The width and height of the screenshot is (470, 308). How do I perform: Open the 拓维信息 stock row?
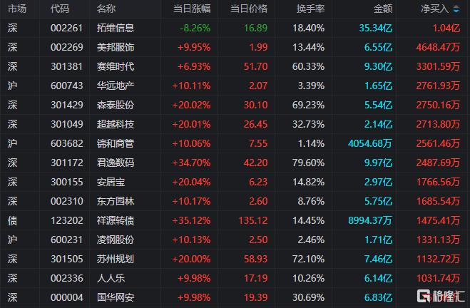235,29
